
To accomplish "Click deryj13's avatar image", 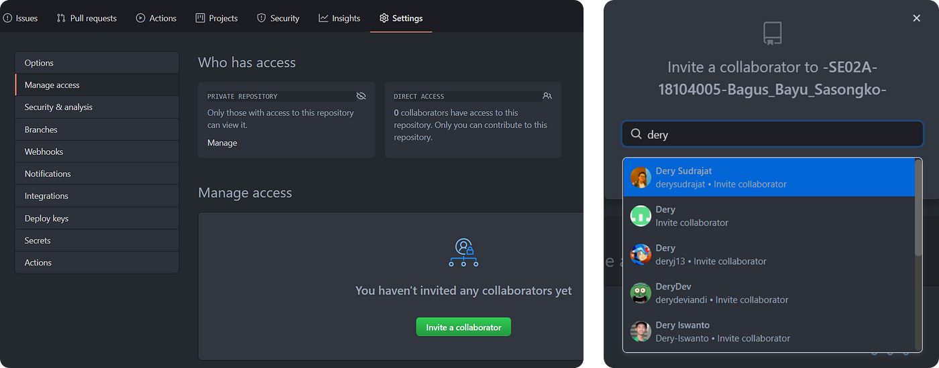I will 641,255.
